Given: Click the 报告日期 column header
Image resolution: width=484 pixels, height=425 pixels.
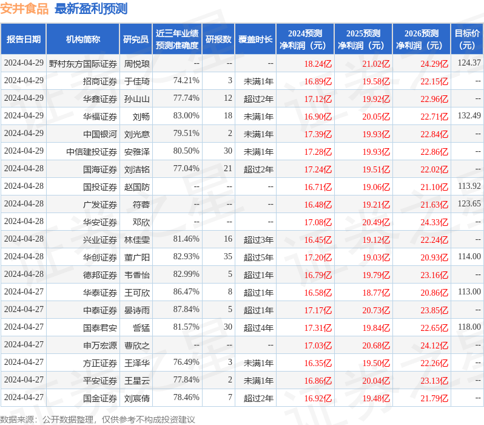Looking at the screenshot, I should (x=24, y=39).
